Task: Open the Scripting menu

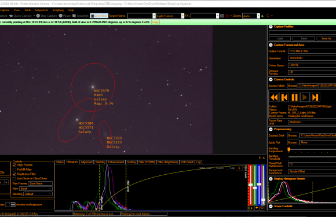Action: (58, 10)
